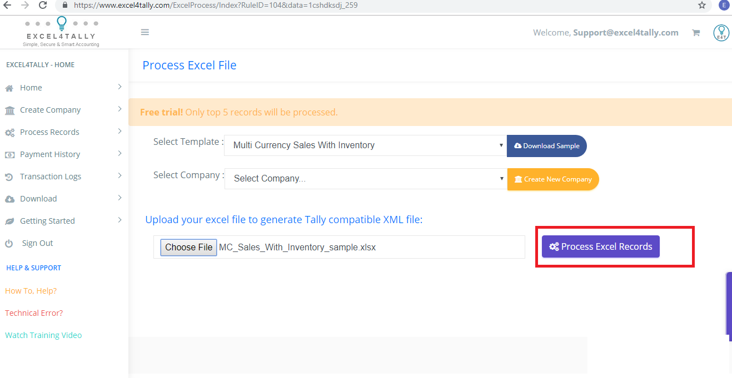Click the Process Excel File heading
The width and height of the screenshot is (732, 378).
(190, 65)
